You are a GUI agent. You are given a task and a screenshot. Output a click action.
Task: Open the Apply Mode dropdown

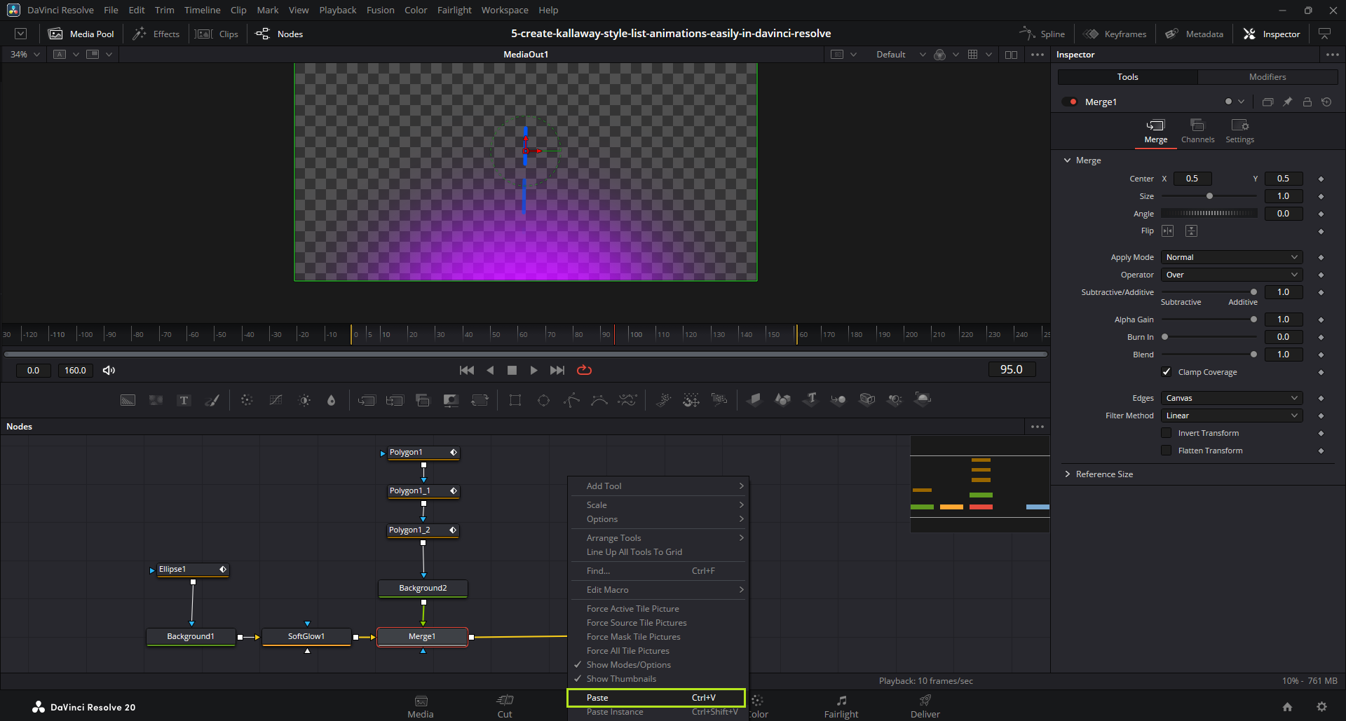[1232, 257]
